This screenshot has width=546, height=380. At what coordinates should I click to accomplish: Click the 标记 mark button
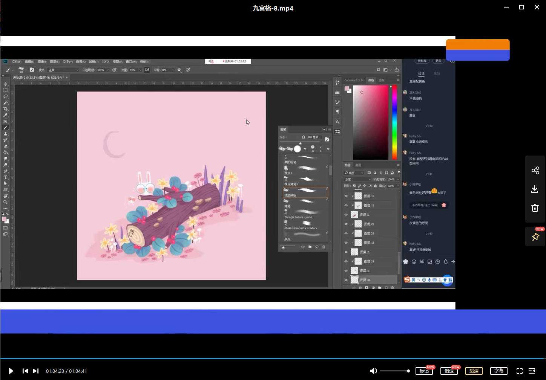click(424, 371)
